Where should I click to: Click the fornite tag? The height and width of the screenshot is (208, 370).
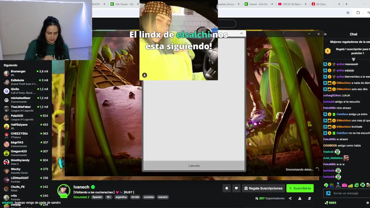[135, 197]
